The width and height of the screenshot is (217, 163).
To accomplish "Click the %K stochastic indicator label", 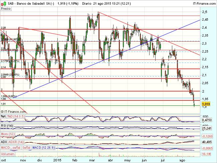I will (x=3, y=116).
